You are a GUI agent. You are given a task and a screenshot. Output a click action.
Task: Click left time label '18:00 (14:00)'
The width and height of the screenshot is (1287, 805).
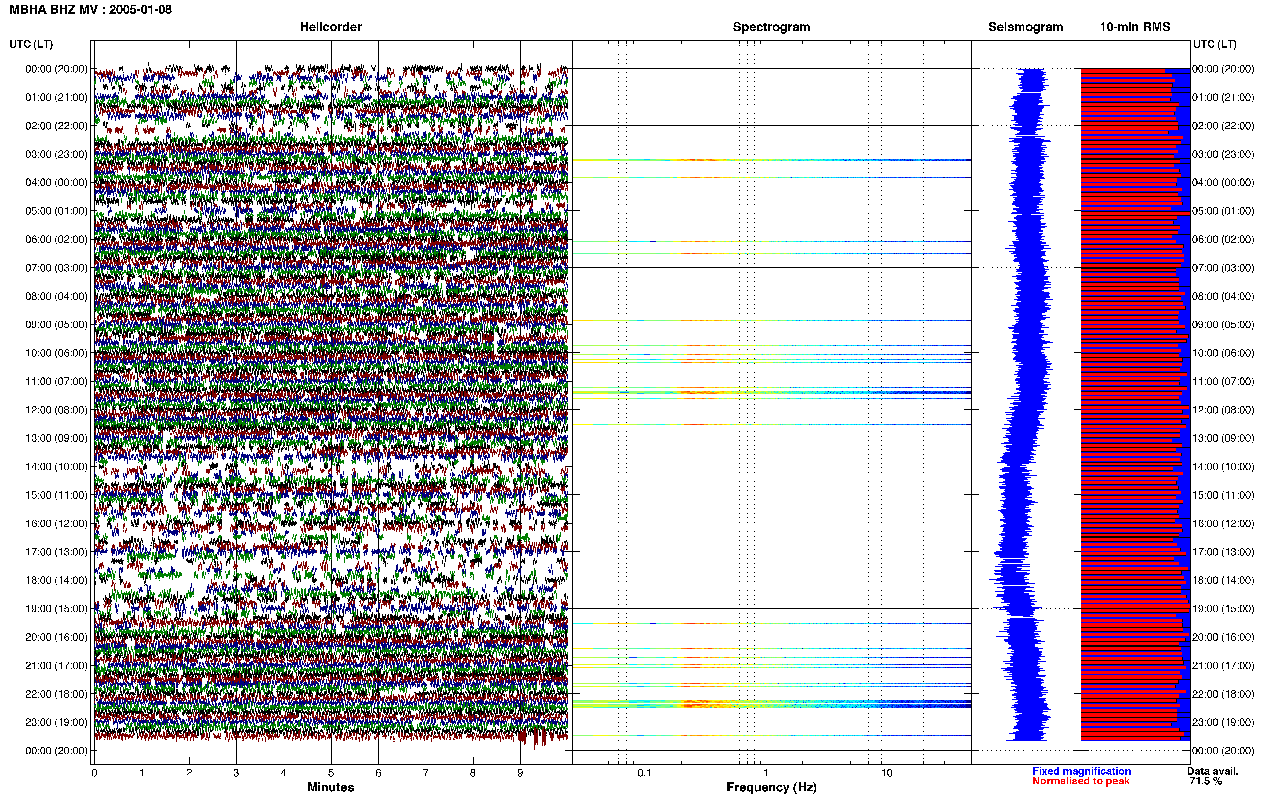point(56,580)
